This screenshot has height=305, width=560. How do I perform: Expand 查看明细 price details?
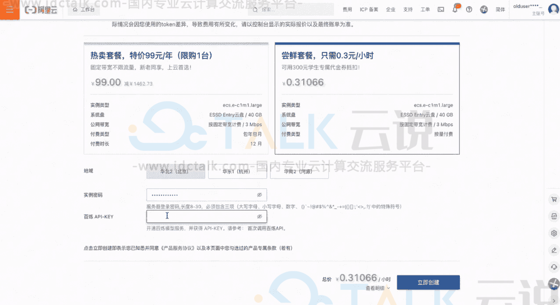click(x=378, y=288)
